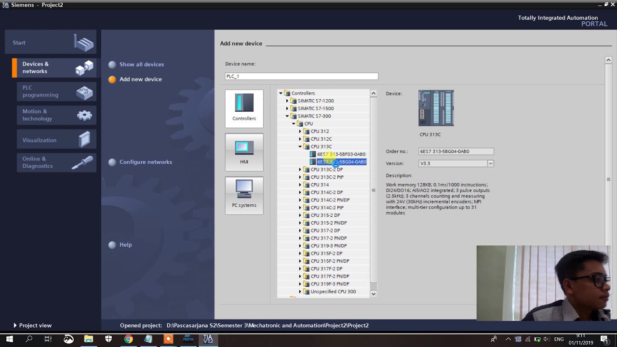617x347 pixels.
Task: Click the main panel scroll-up arrow
Action: click(x=608, y=60)
